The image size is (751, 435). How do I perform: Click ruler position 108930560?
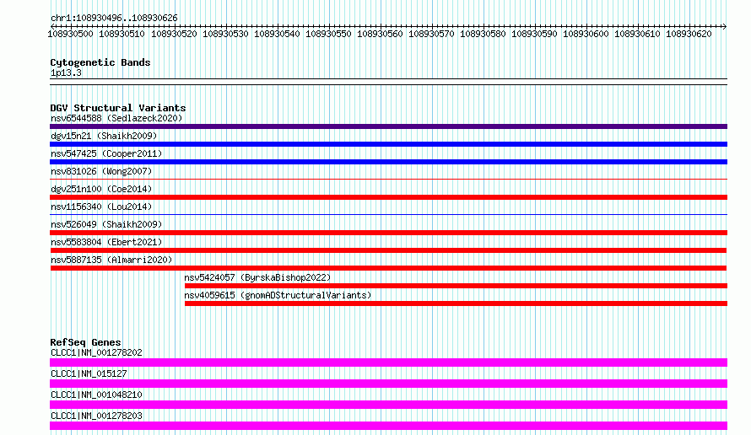pyautogui.click(x=380, y=34)
